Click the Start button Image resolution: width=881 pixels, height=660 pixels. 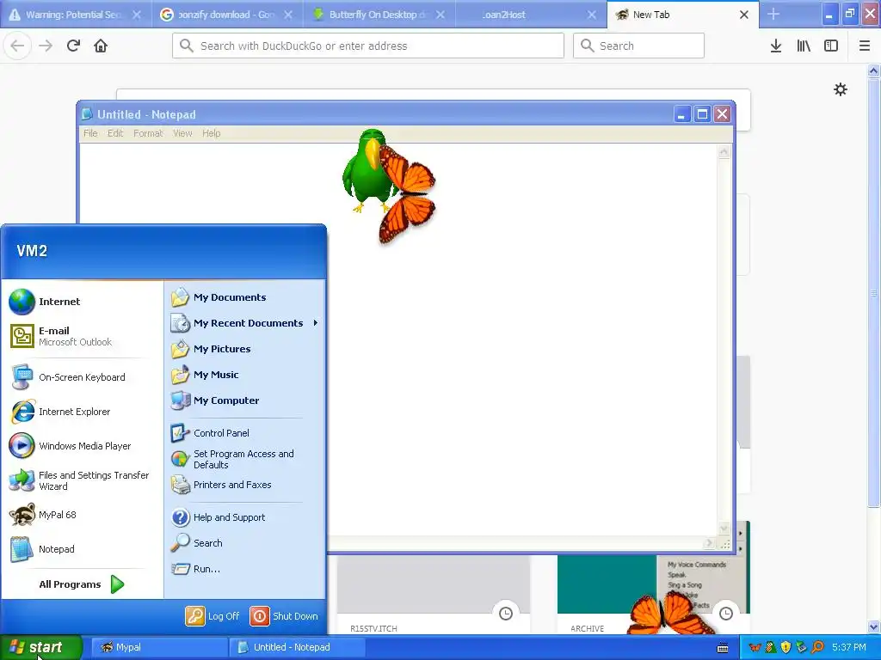coord(41,647)
